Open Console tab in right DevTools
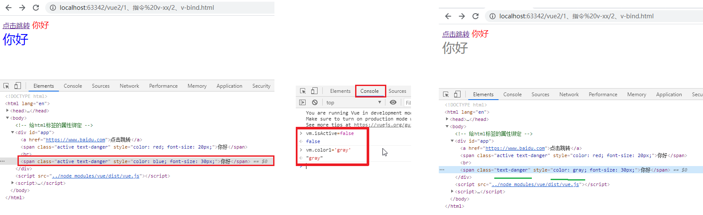This screenshot has height=215, width=703. [x=513, y=95]
